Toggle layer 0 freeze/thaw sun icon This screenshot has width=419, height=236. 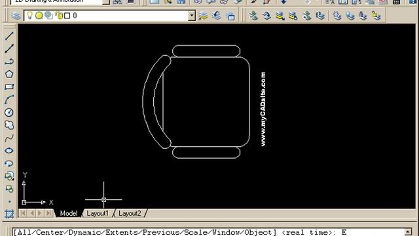(x=39, y=16)
